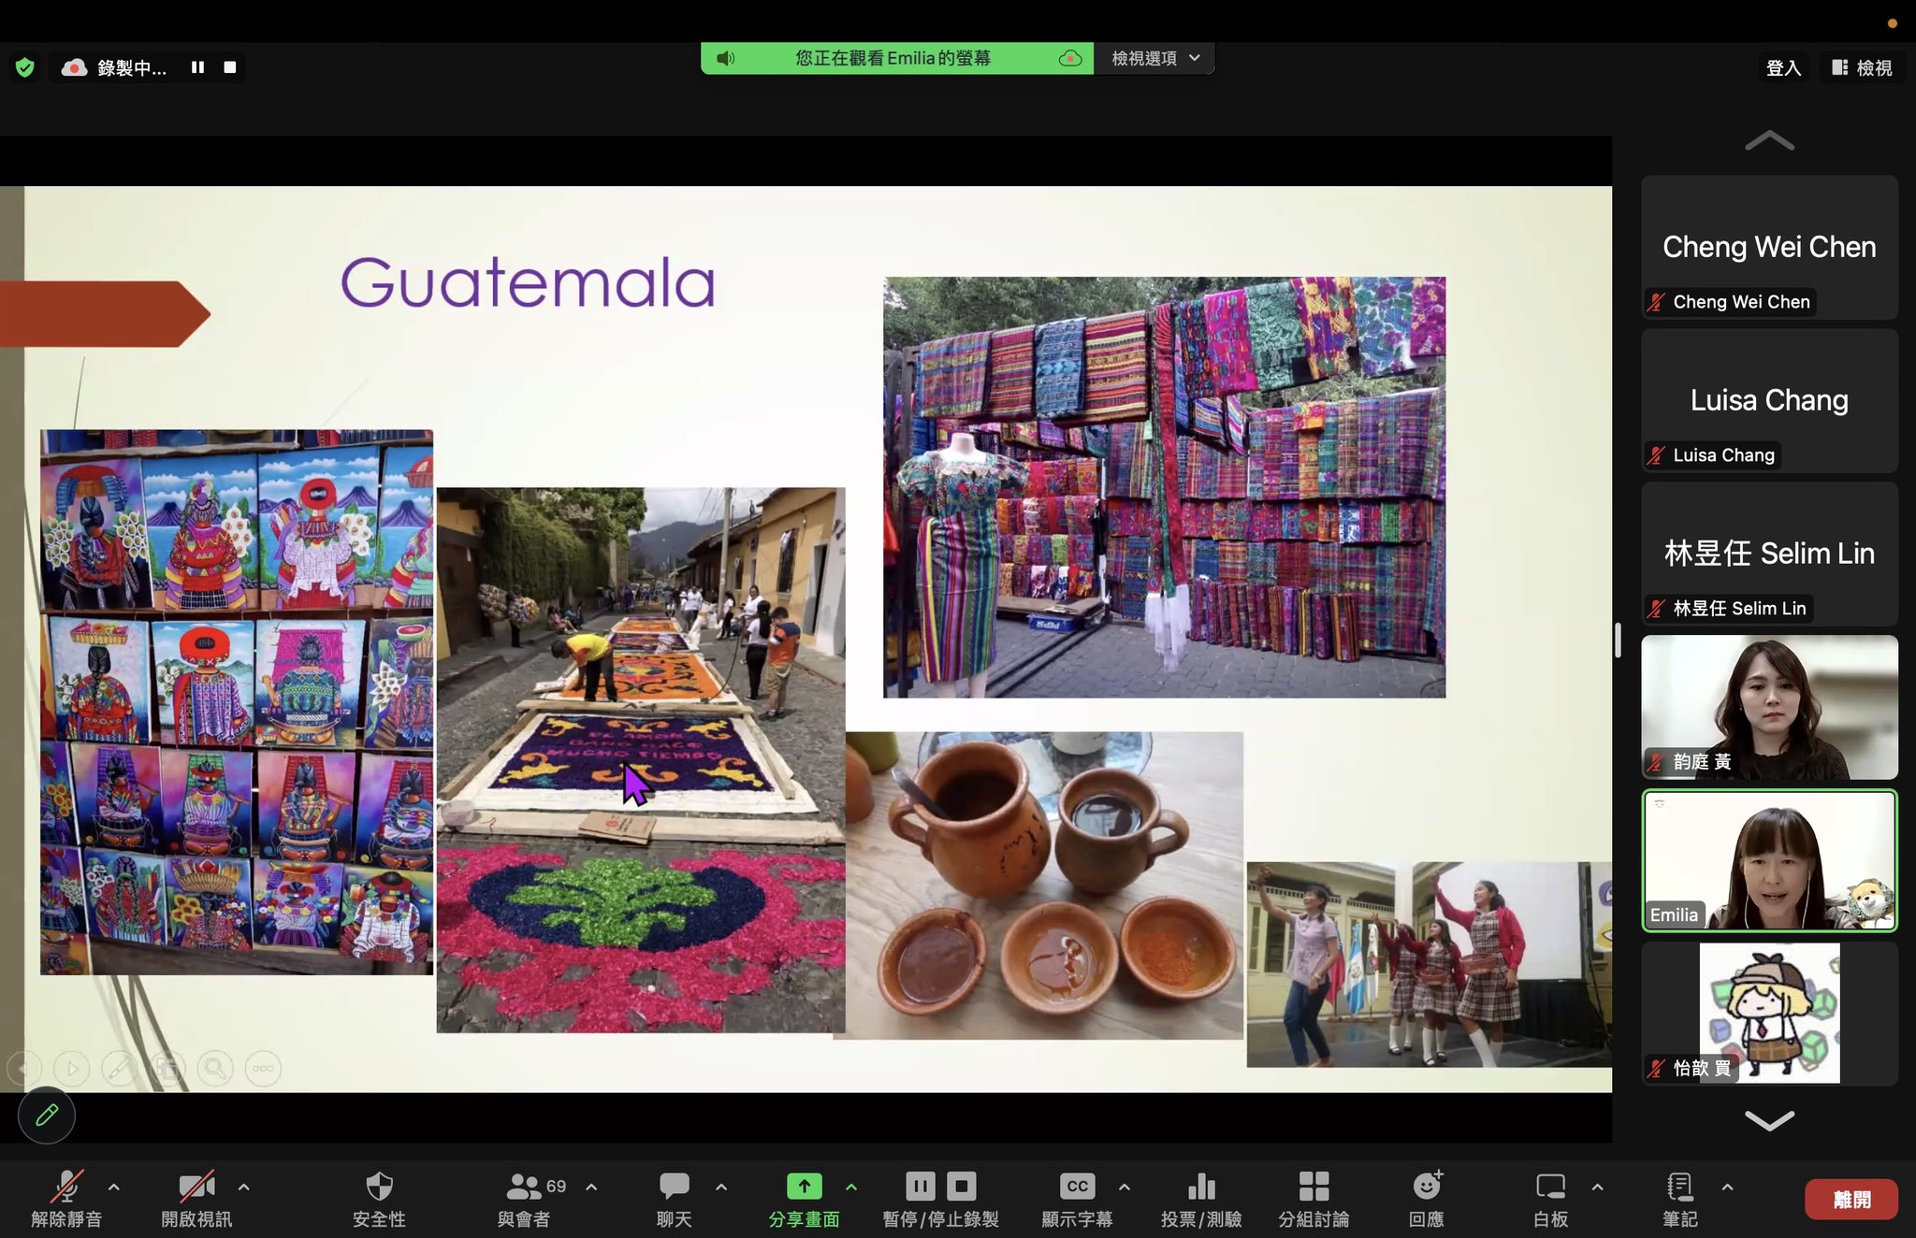Viewport: 1916px width, 1238px height.
Task: Open 分組討論 breakout rooms
Action: click(x=1314, y=1199)
